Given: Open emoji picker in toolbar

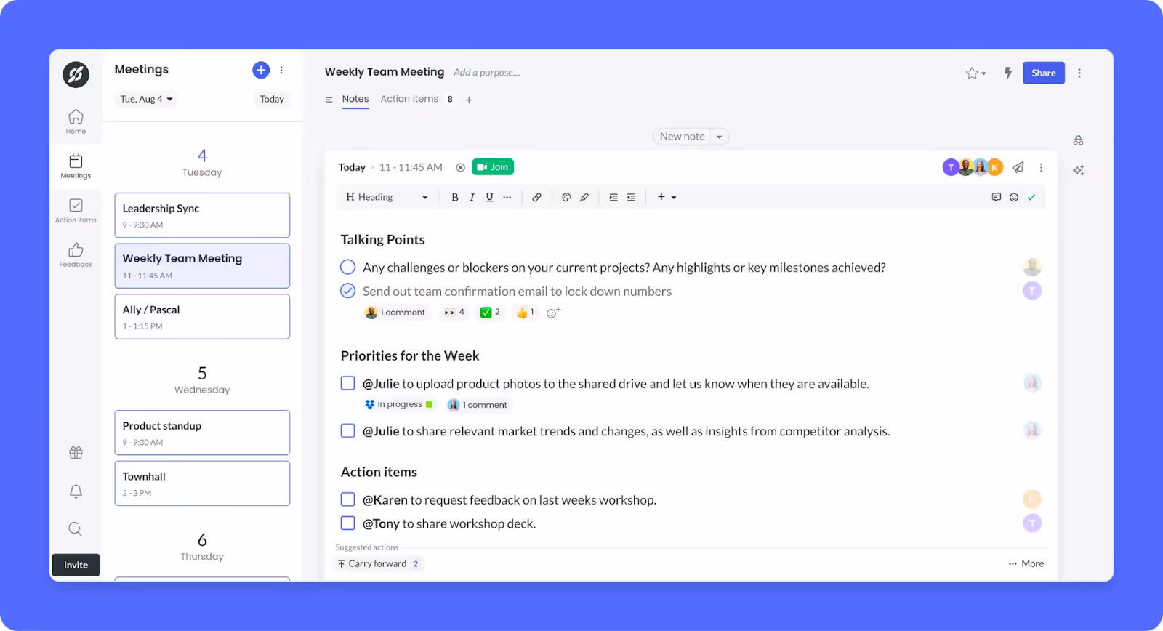Looking at the screenshot, I should pos(1014,197).
